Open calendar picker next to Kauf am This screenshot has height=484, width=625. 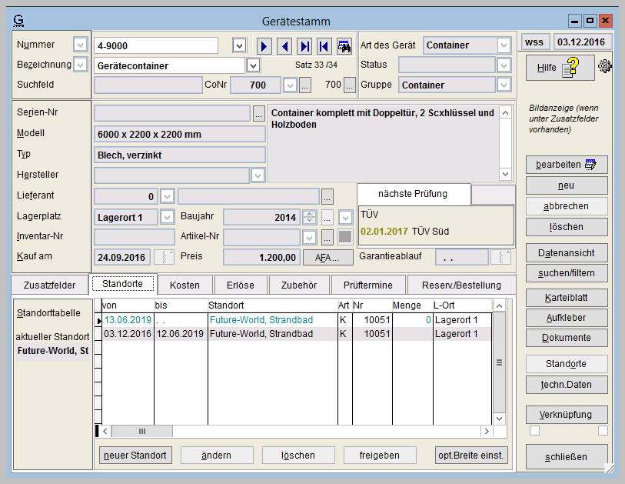point(164,257)
